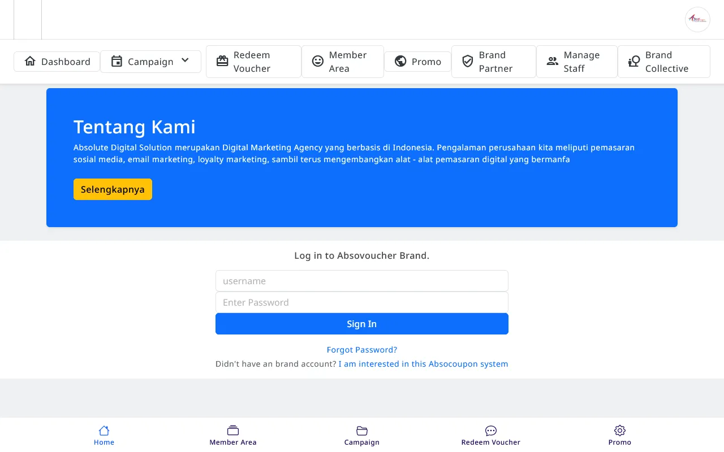
Task: Click the folder icon above bottom Campaign
Action: [x=362, y=431]
